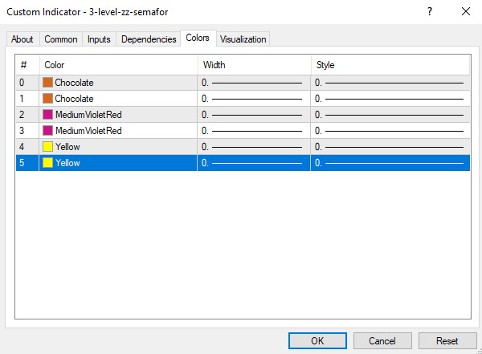This screenshot has width=482, height=354.
Task: Select MediumVioletRed color swatch in row 3
Action: [x=47, y=131]
